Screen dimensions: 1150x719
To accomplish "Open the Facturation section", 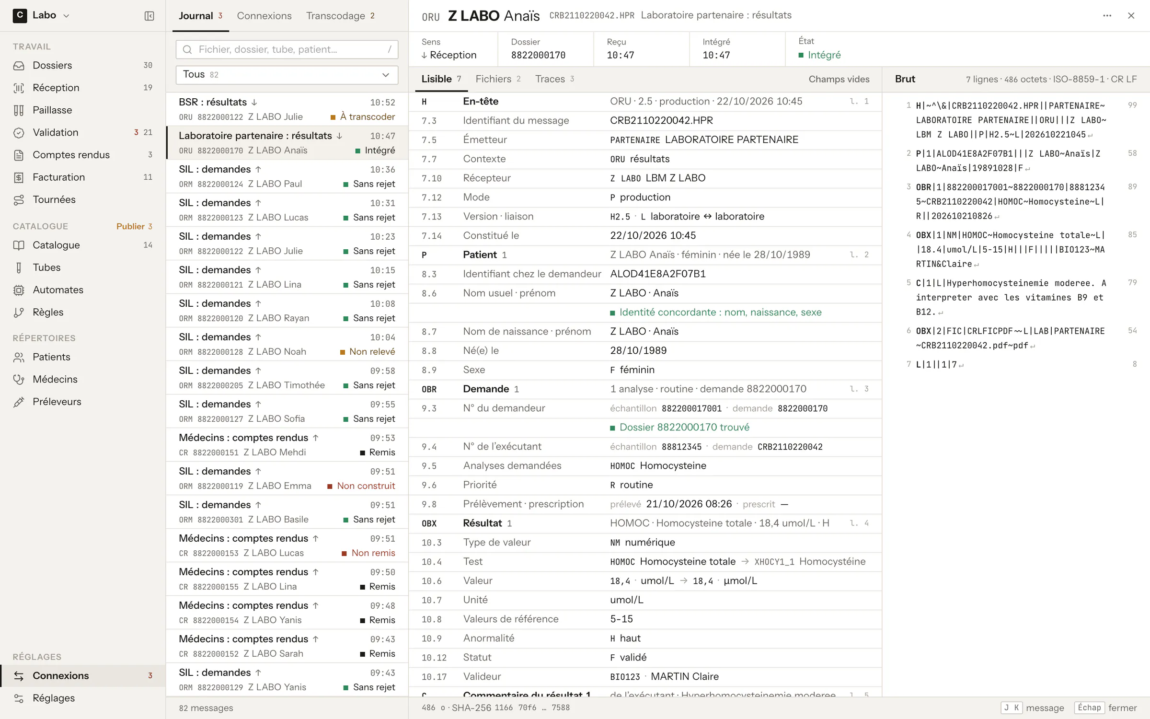I will pyautogui.click(x=82, y=177).
